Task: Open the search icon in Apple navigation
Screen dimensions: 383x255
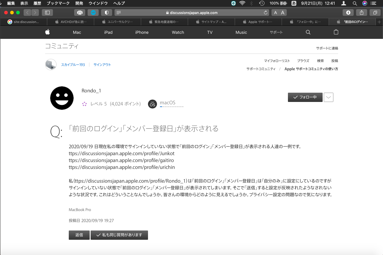Action: tap(308, 32)
